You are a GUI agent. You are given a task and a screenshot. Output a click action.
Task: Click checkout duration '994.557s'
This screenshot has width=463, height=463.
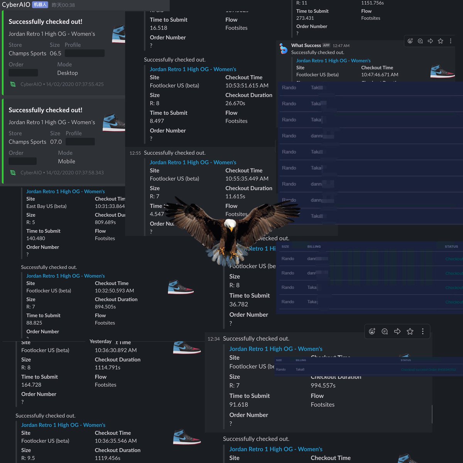tap(323, 385)
